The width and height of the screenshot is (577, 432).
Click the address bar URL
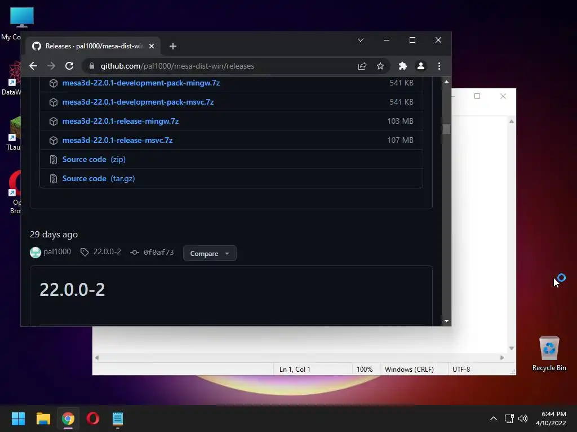tap(177, 66)
